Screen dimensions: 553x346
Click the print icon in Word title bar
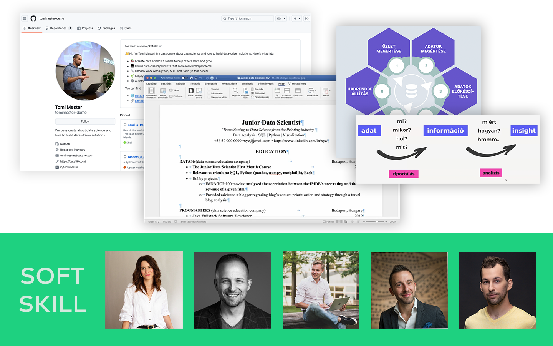[212, 78]
